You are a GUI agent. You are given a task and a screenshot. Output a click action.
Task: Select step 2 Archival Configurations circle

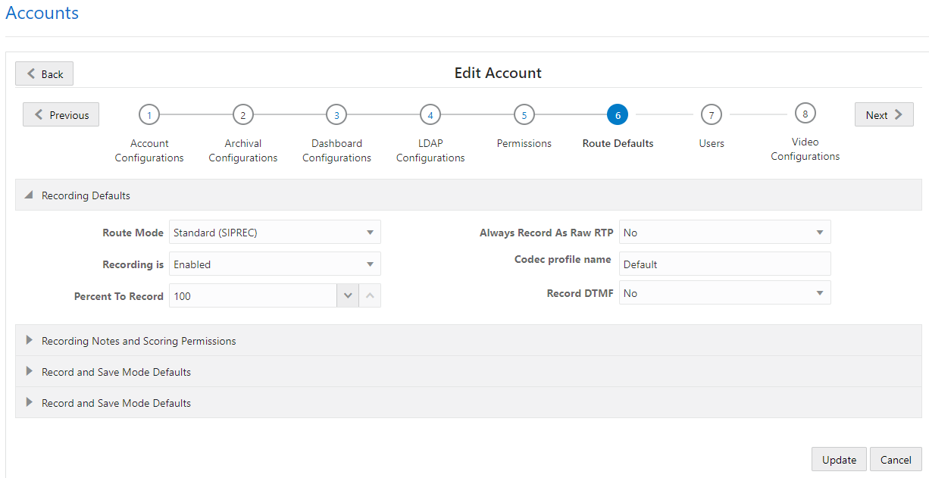click(242, 114)
